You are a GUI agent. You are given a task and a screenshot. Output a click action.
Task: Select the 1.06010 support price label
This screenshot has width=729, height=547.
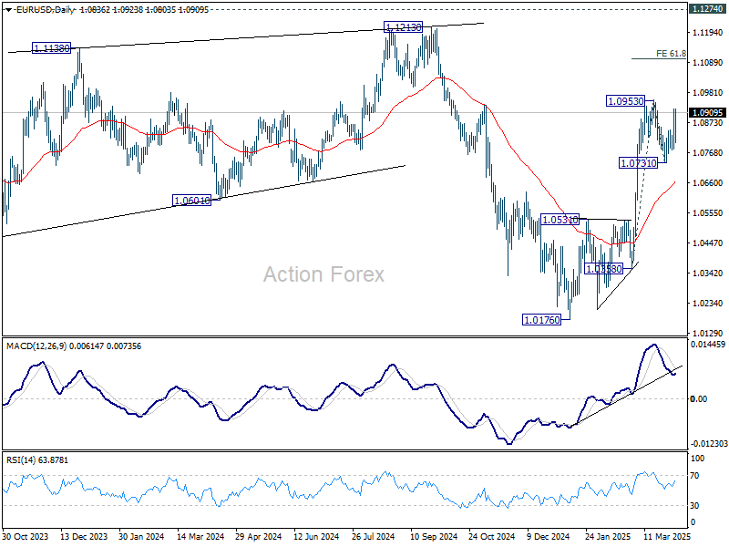(x=191, y=201)
